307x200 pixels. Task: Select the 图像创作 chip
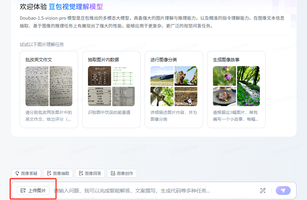point(122,174)
